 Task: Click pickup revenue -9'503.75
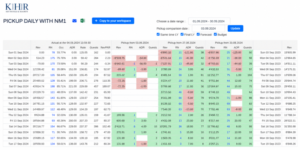pyautogui.click(x=120, y=58)
